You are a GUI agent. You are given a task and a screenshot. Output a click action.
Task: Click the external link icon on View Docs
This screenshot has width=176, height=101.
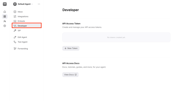76,75
